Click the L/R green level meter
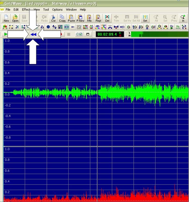Viewport: 189px width, 202px height. point(158,34)
